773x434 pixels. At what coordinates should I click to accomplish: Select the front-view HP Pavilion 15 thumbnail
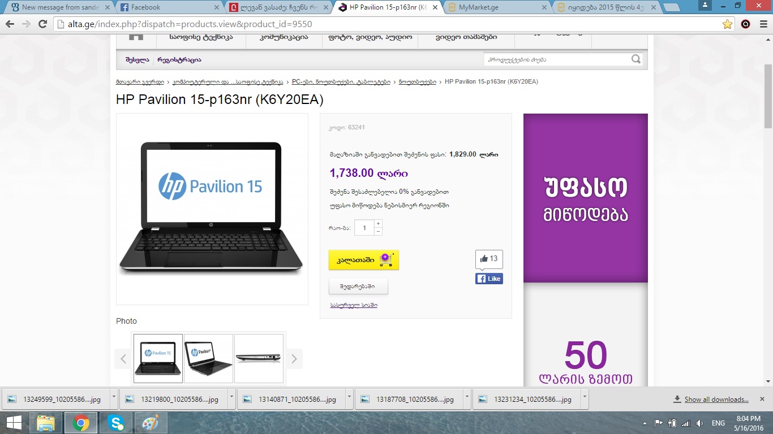coord(158,358)
